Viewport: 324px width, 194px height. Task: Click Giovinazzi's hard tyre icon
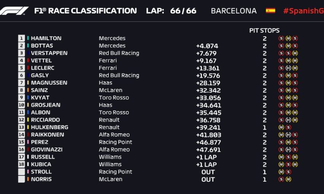pos(288,149)
